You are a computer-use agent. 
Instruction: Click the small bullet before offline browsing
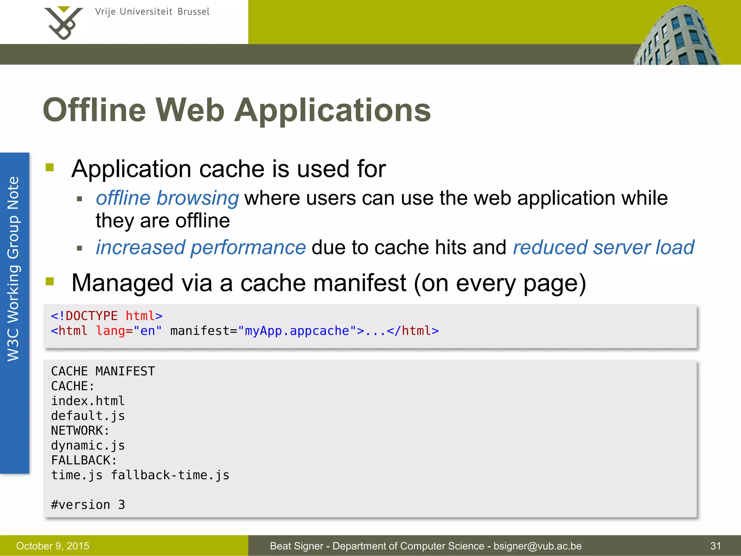(80, 199)
